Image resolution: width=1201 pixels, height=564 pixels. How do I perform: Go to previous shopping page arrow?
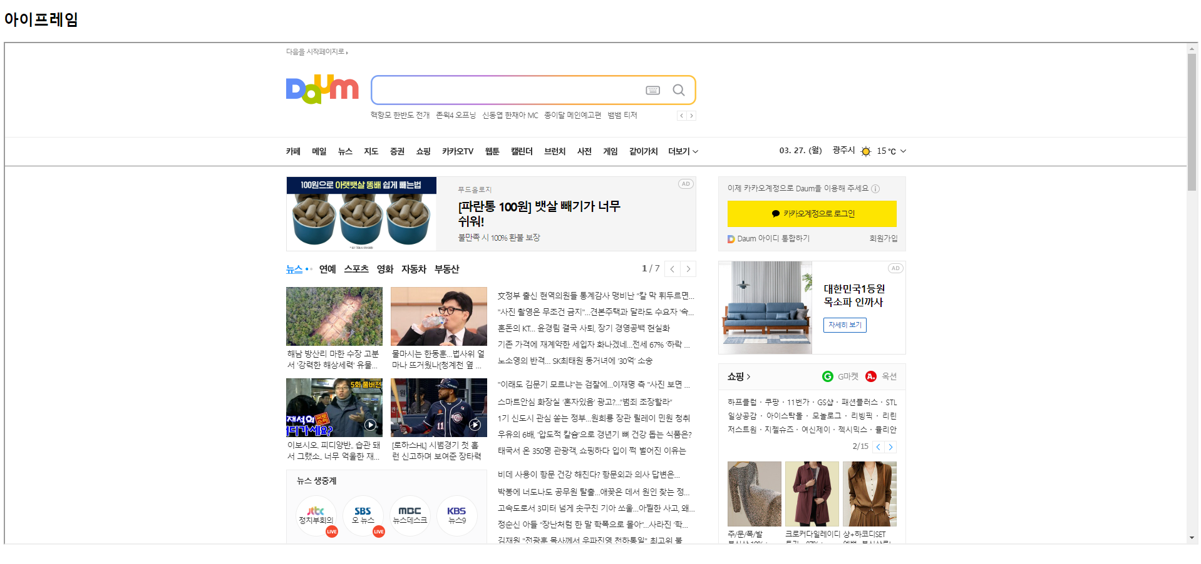coord(879,447)
